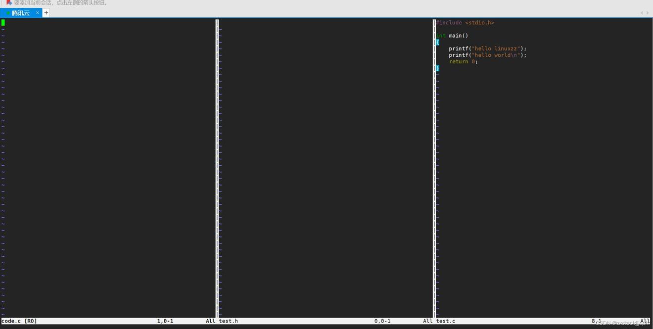Click the return 0 statement
Viewport: 653px width, 329px height.
[x=463, y=61]
